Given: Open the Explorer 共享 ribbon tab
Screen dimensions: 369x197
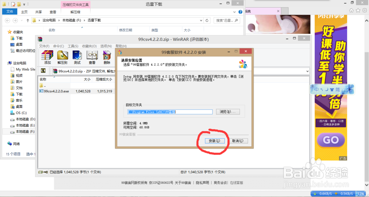Looking at the screenshot, I should click(x=39, y=12).
